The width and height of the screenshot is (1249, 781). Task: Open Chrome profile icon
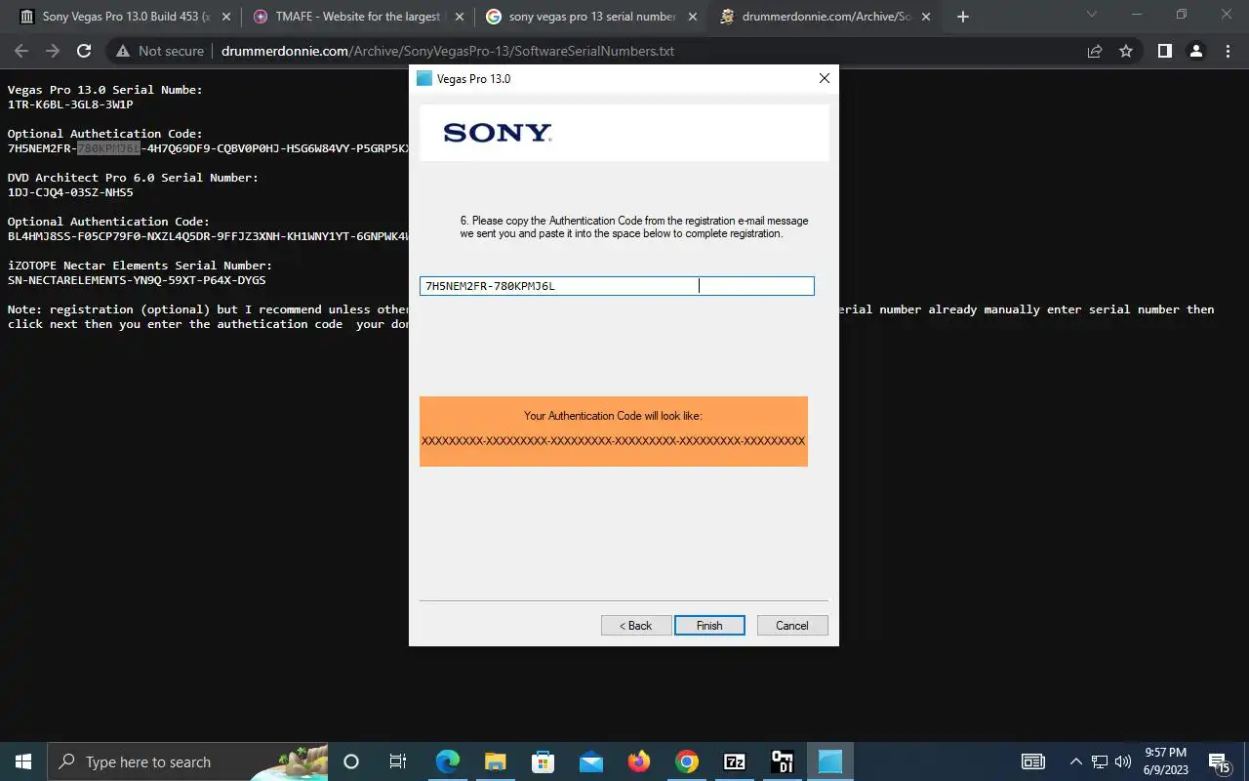point(1195,51)
